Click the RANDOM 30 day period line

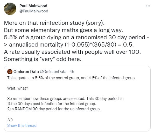[54, 109]
